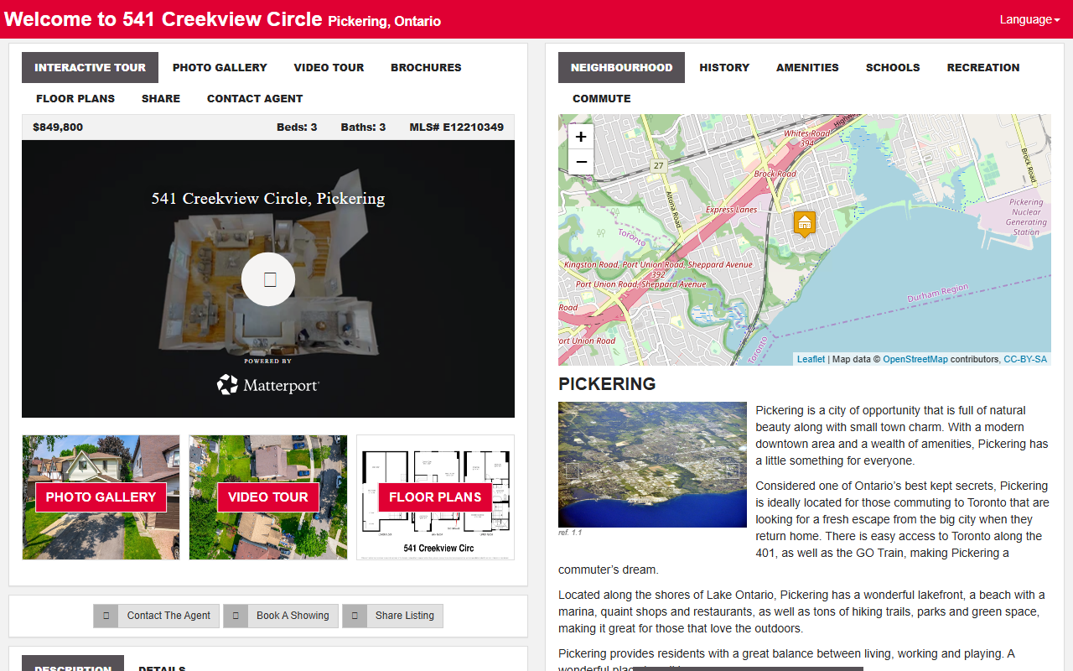Switch to the Interactive Tour tab

tap(91, 68)
